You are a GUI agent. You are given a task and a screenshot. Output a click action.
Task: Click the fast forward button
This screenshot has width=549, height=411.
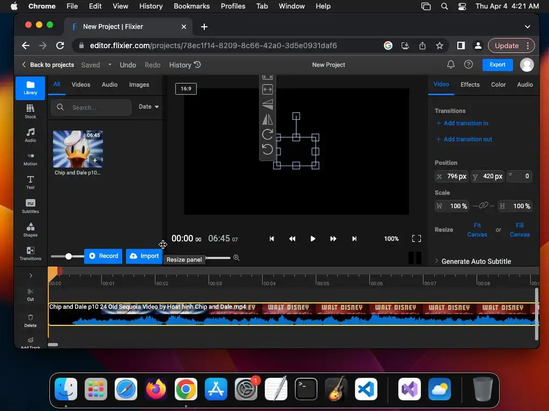(x=333, y=239)
